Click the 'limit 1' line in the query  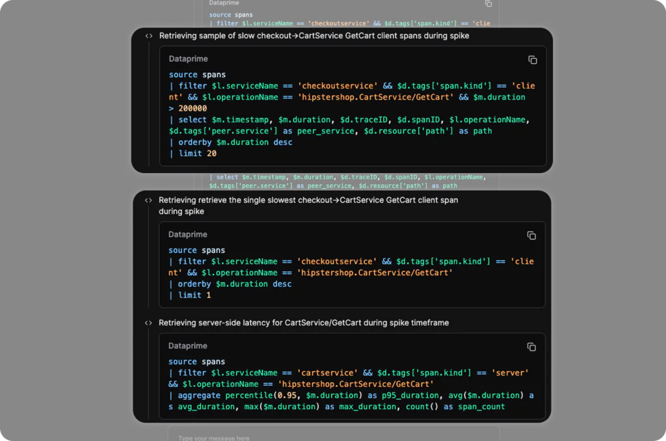(194, 295)
